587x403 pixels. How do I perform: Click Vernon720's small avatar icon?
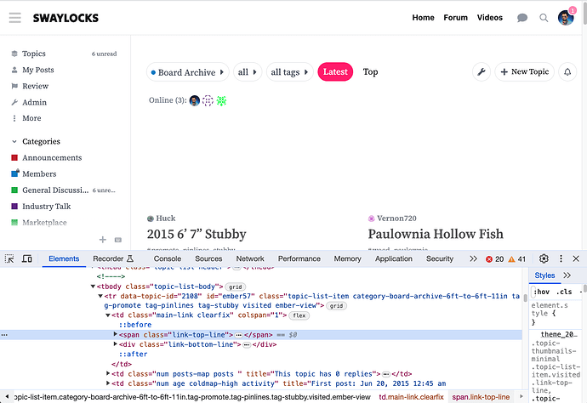tap(372, 219)
